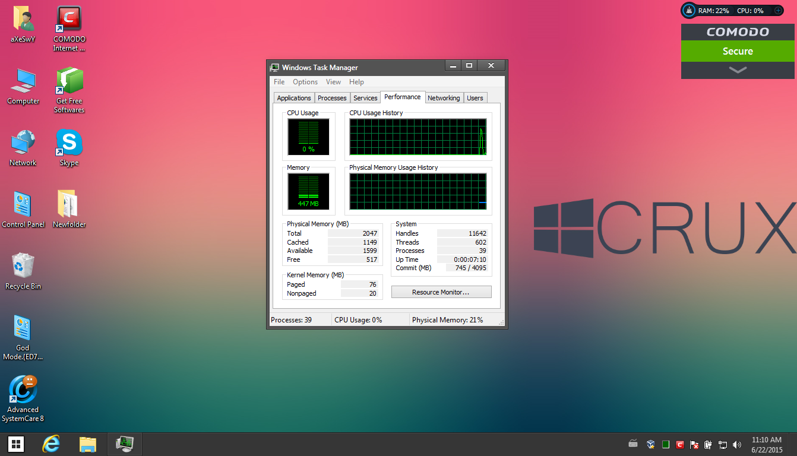This screenshot has height=456, width=797.
Task: Launch Internet Explorer from taskbar
Action: coord(52,444)
